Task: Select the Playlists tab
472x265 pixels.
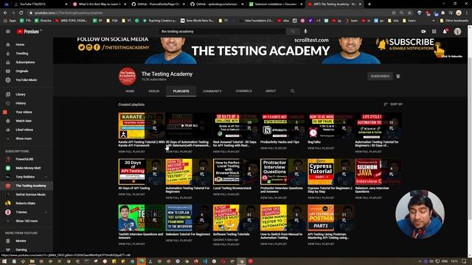Action: tap(181, 91)
